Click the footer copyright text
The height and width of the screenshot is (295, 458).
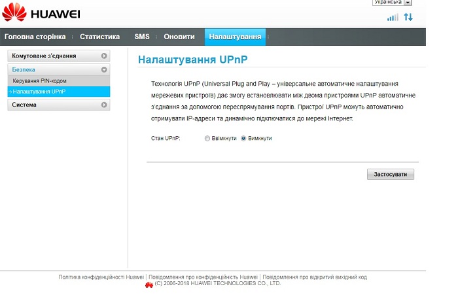pos(218,283)
